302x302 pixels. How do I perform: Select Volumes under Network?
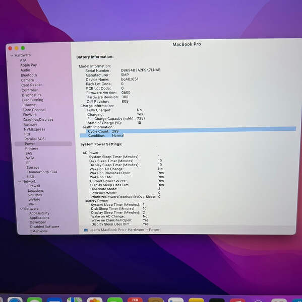(35, 195)
